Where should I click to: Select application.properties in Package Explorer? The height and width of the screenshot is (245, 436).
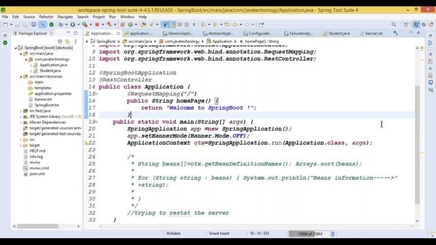(x=53, y=94)
